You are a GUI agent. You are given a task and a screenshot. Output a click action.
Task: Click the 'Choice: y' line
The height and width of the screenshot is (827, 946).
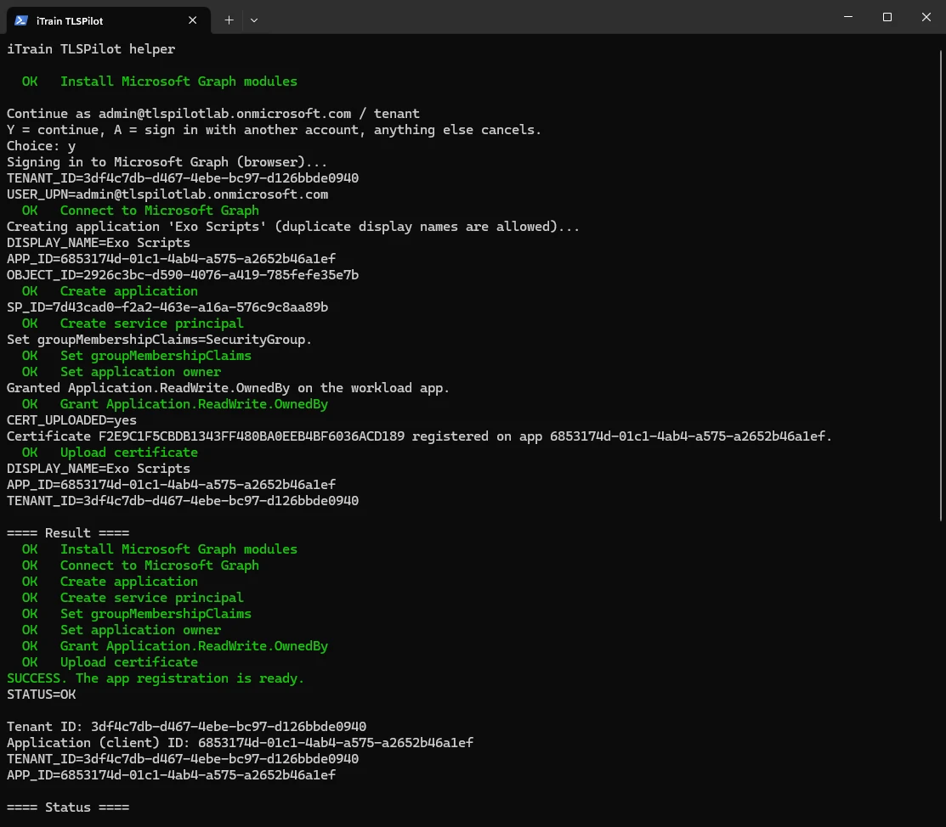(x=41, y=146)
